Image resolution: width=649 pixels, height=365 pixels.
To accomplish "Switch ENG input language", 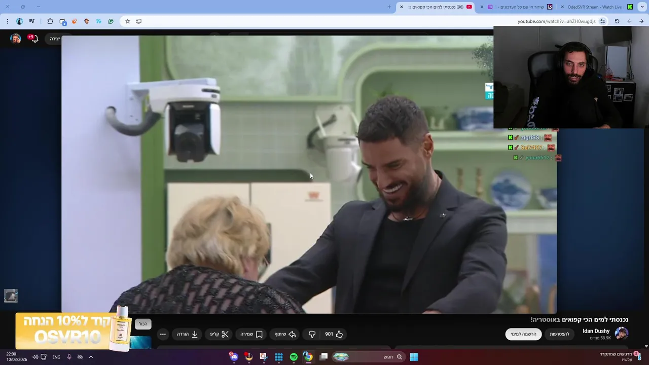I will click(x=56, y=357).
